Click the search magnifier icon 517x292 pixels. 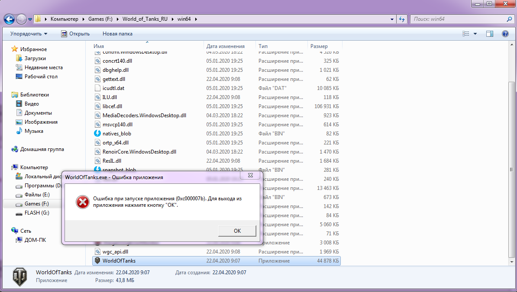509,19
